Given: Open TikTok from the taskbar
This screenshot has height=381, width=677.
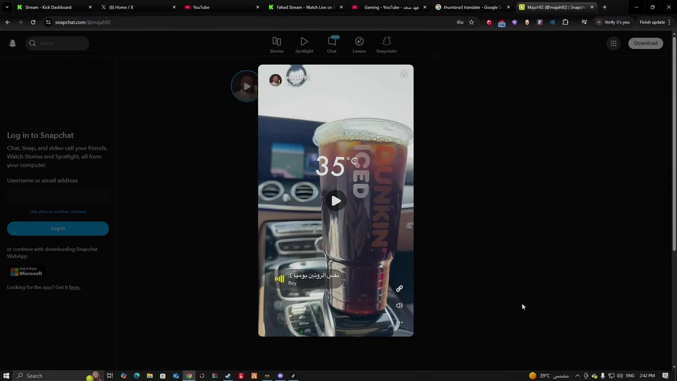Looking at the screenshot, I should pyautogui.click(x=293, y=376).
